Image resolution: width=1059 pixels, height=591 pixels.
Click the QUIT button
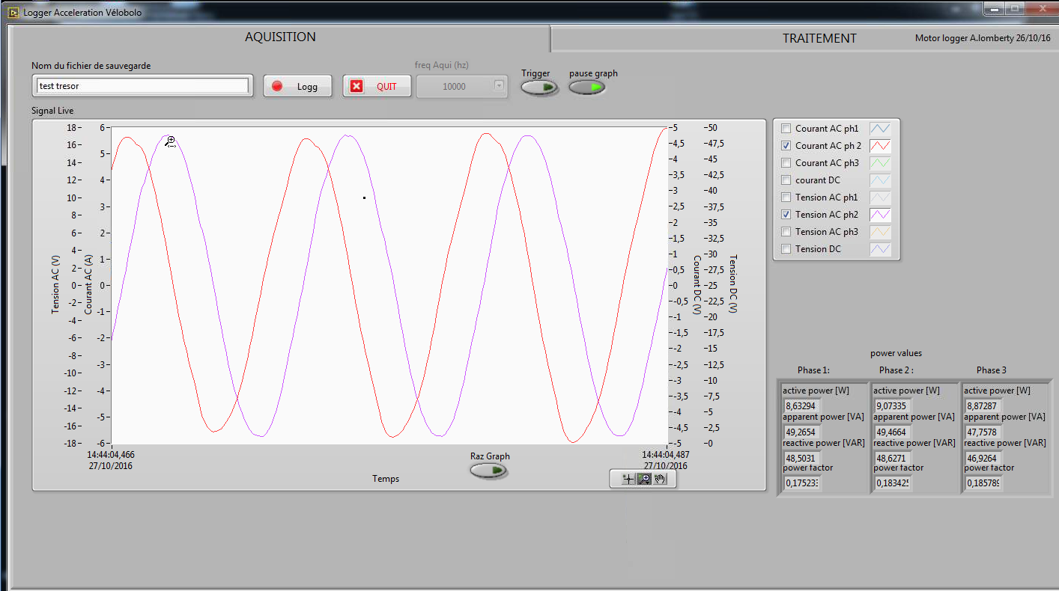tap(377, 86)
